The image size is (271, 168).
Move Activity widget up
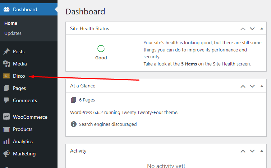pyautogui.click(x=243, y=151)
